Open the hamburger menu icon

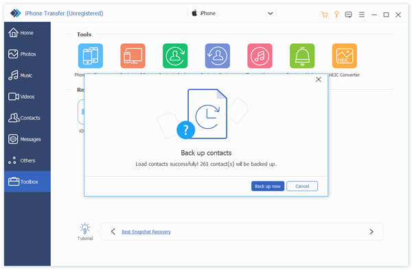[x=362, y=14]
